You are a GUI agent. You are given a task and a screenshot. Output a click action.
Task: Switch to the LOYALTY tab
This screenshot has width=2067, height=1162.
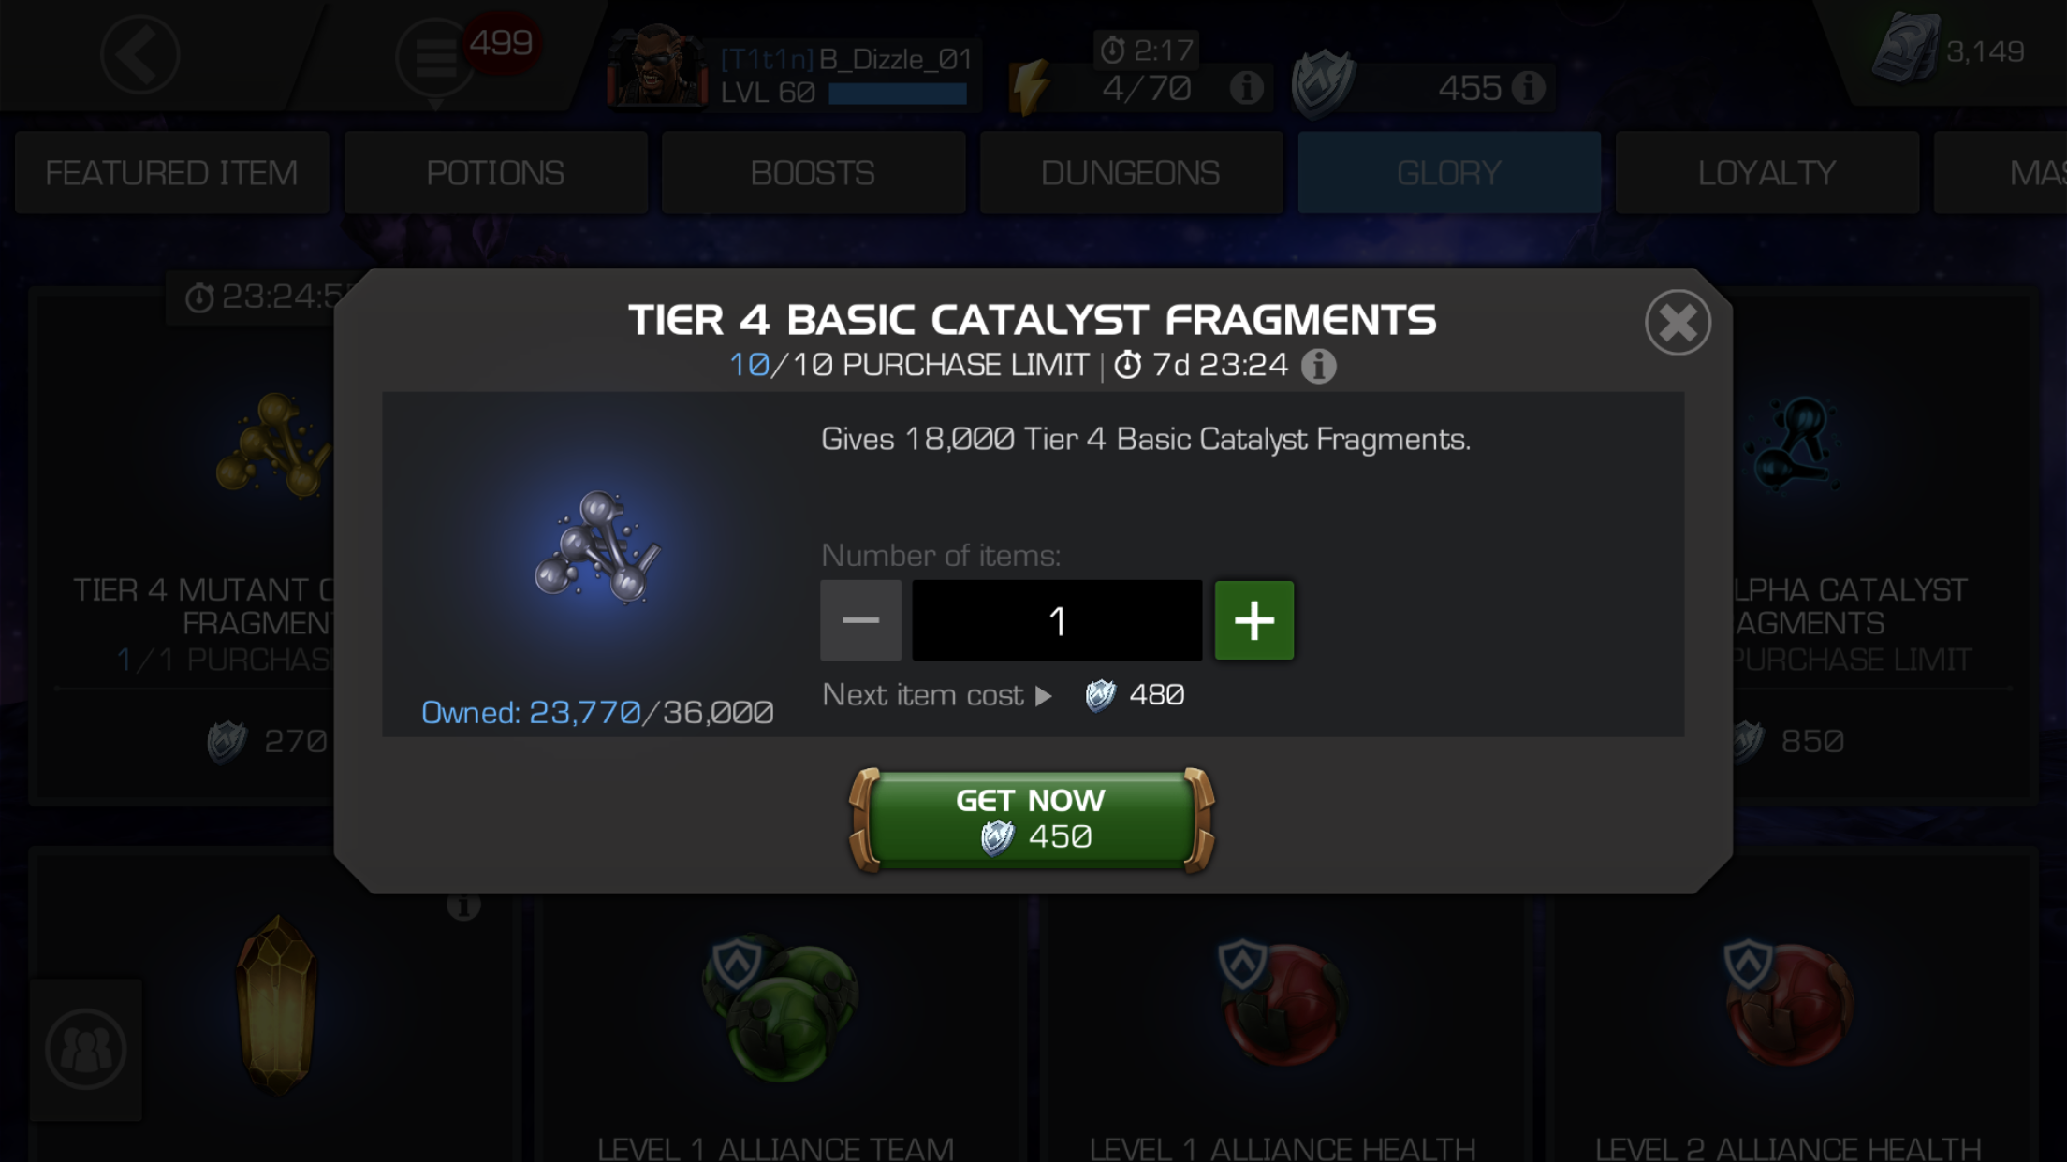pyautogui.click(x=1766, y=173)
